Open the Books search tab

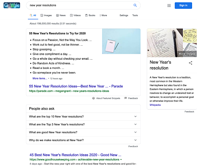[90, 15]
